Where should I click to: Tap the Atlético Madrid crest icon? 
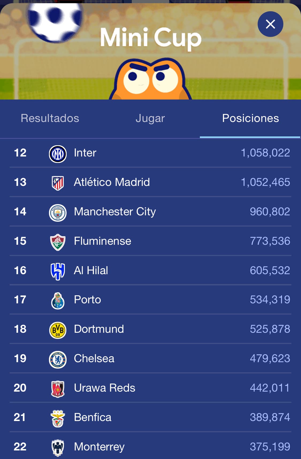tap(58, 183)
